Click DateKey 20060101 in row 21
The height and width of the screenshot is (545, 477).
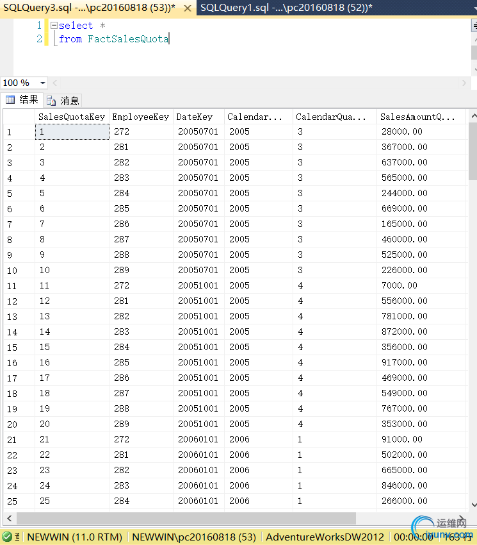tap(198, 440)
